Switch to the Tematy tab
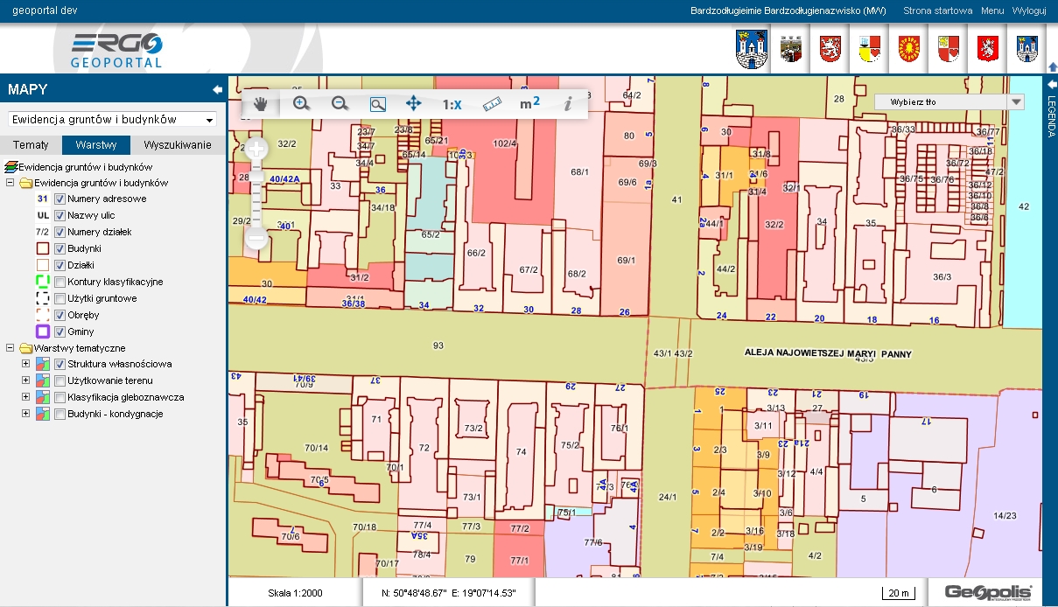 tap(31, 145)
